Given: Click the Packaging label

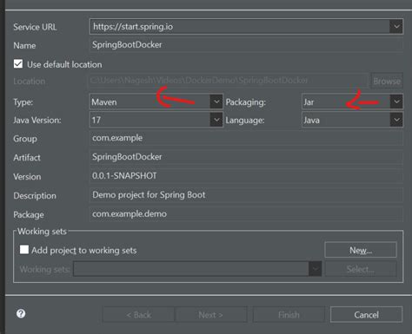Looking at the screenshot, I should point(245,102).
